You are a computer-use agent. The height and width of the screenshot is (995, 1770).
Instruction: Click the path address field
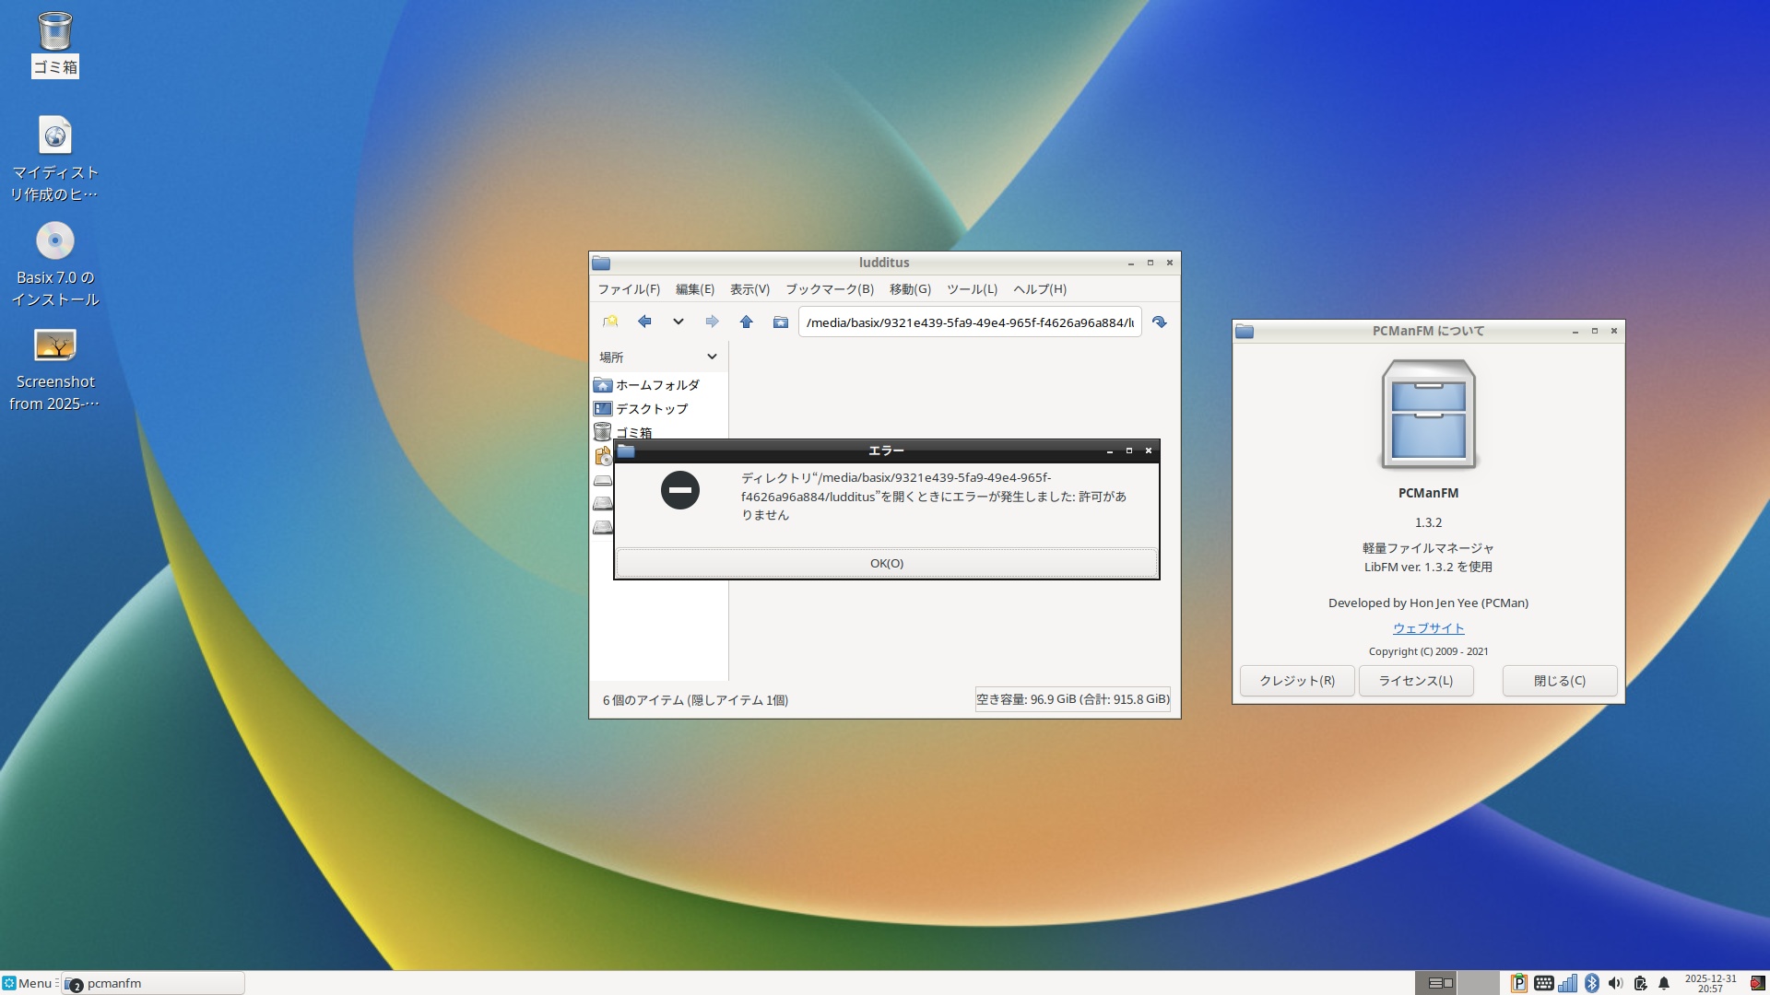(x=968, y=322)
